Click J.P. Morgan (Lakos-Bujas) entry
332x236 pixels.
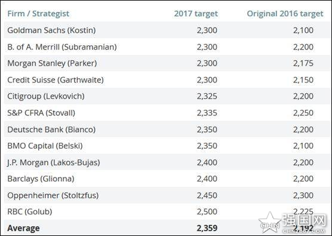pos(54,163)
